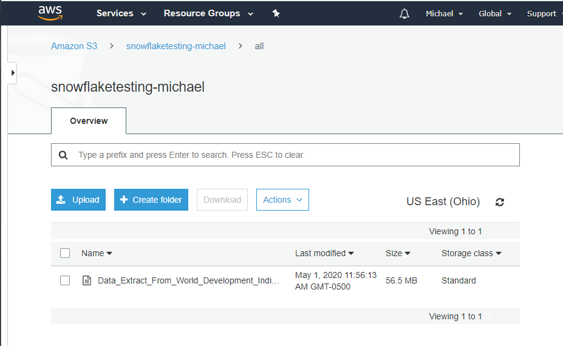Click the 56.5 MB size value

coord(401,280)
